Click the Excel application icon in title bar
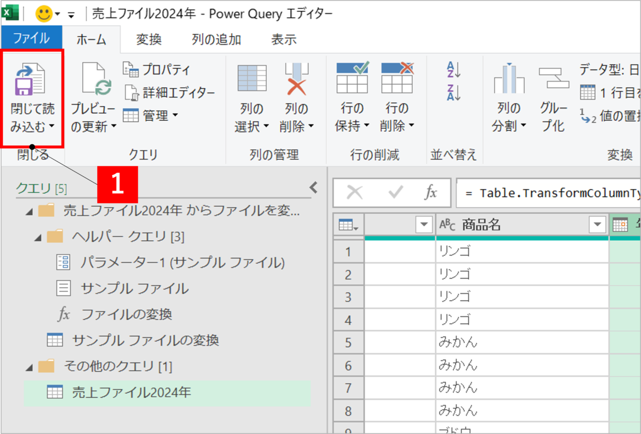This screenshot has width=641, height=434. (x=10, y=12)
